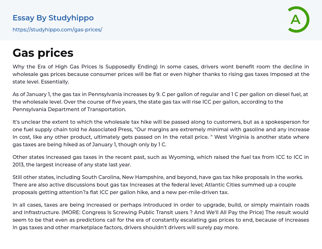Click the green Studyhippo A logo

coord(298,19)
